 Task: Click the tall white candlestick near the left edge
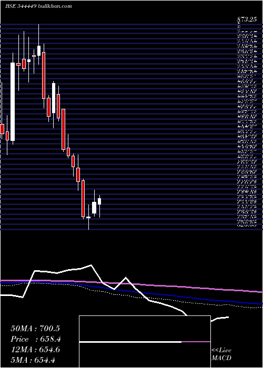coord(13,101)
